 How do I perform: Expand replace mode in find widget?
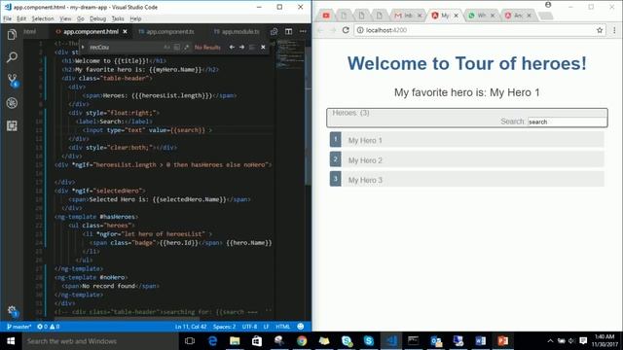point(83,47)
